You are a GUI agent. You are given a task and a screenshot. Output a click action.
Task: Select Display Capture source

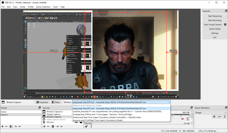tap(53, 114)
